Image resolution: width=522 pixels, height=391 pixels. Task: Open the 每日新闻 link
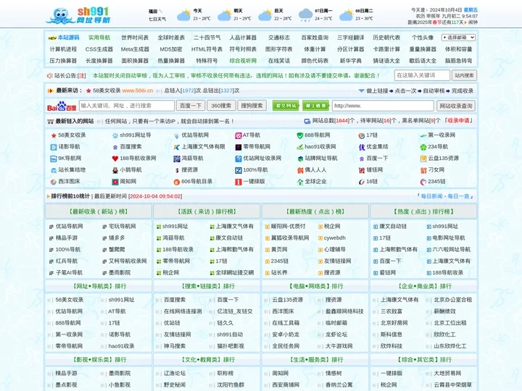click(x=432, y=196)
